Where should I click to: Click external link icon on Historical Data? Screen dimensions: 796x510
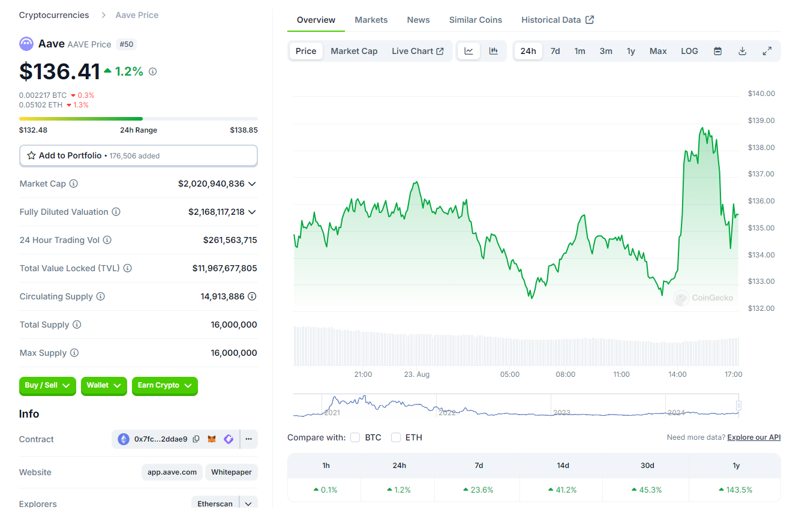590,20
